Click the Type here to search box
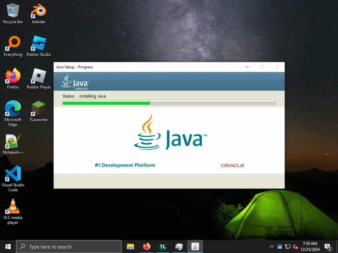Viewport: 338px width, 253px height. tap(69, 246)
